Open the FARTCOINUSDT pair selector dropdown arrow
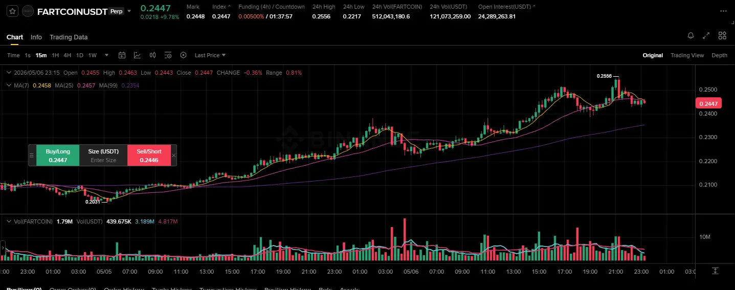 pyautogui.click(x=129, y=11)
